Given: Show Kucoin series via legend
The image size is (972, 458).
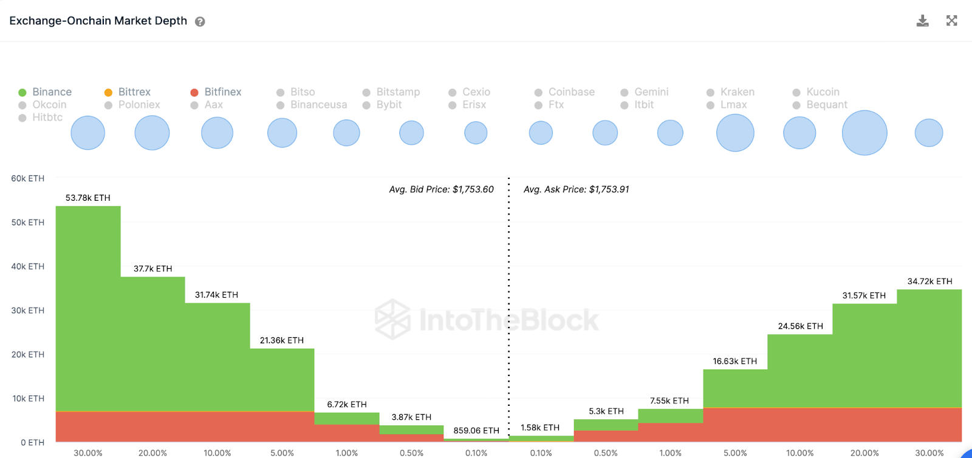Looking at the screenshot, I should [816, 92].
